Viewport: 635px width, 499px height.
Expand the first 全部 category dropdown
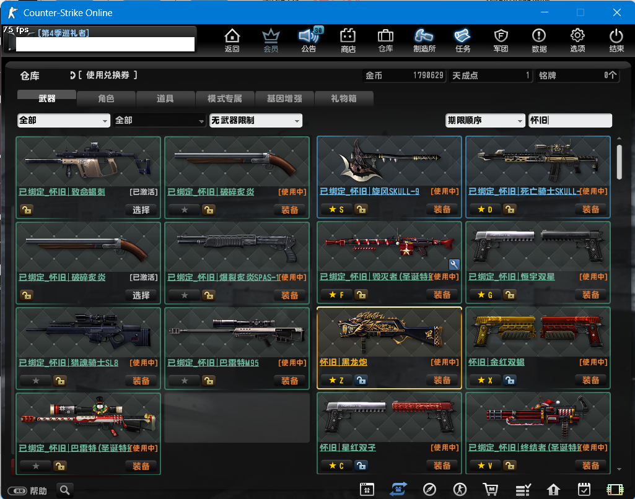(x=64, y=120)
